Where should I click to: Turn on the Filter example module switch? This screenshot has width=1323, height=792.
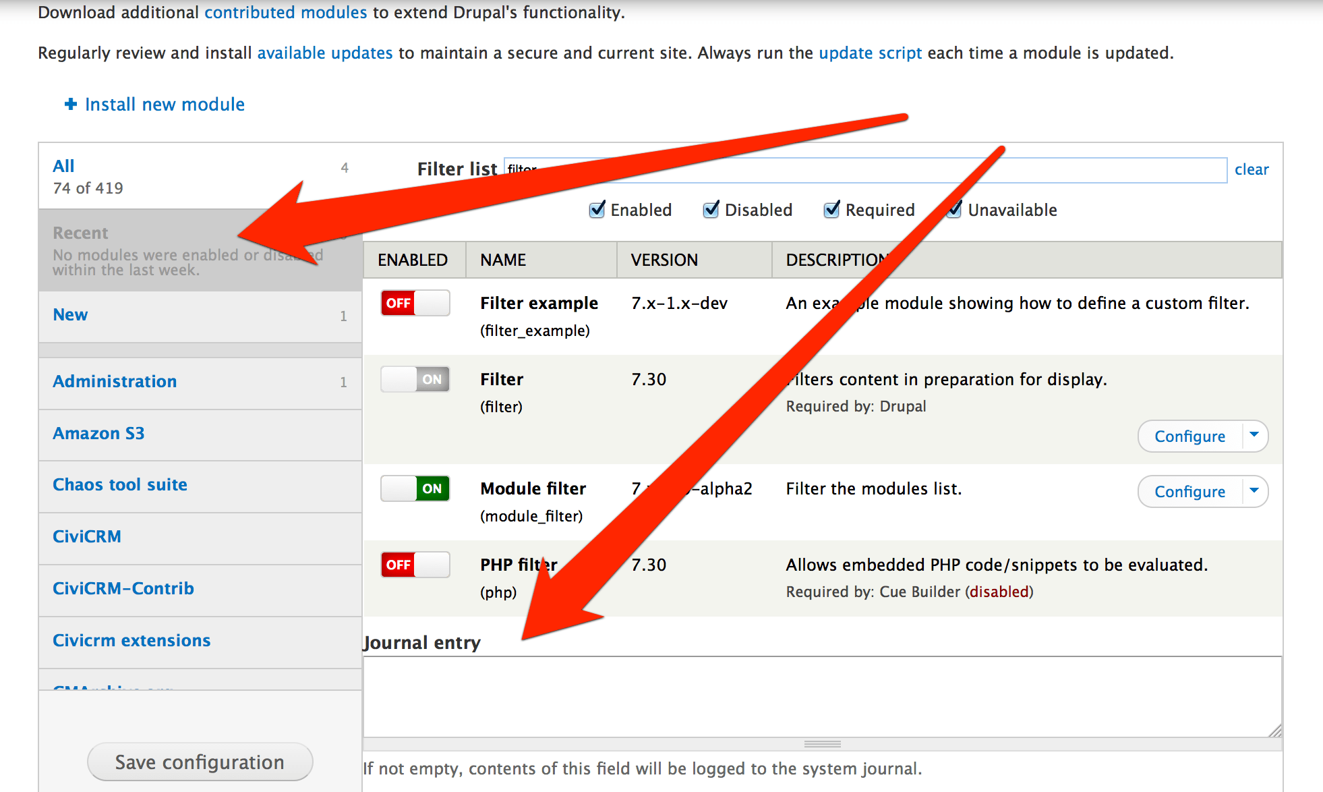point(414,303)
